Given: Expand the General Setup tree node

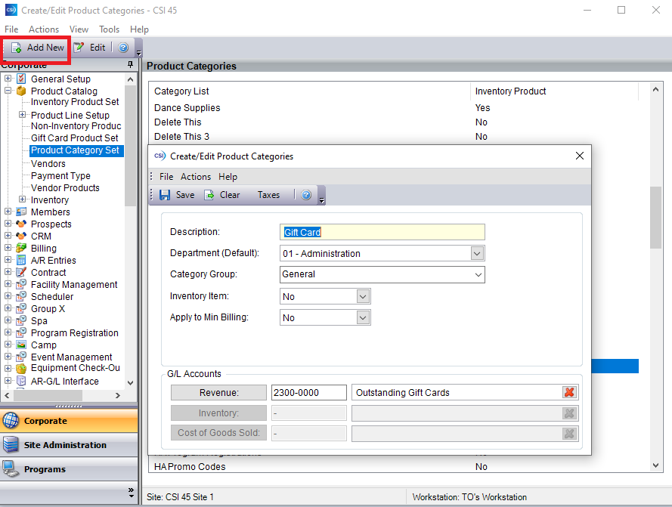Looking at the screenshot, I should coord(8,79).
